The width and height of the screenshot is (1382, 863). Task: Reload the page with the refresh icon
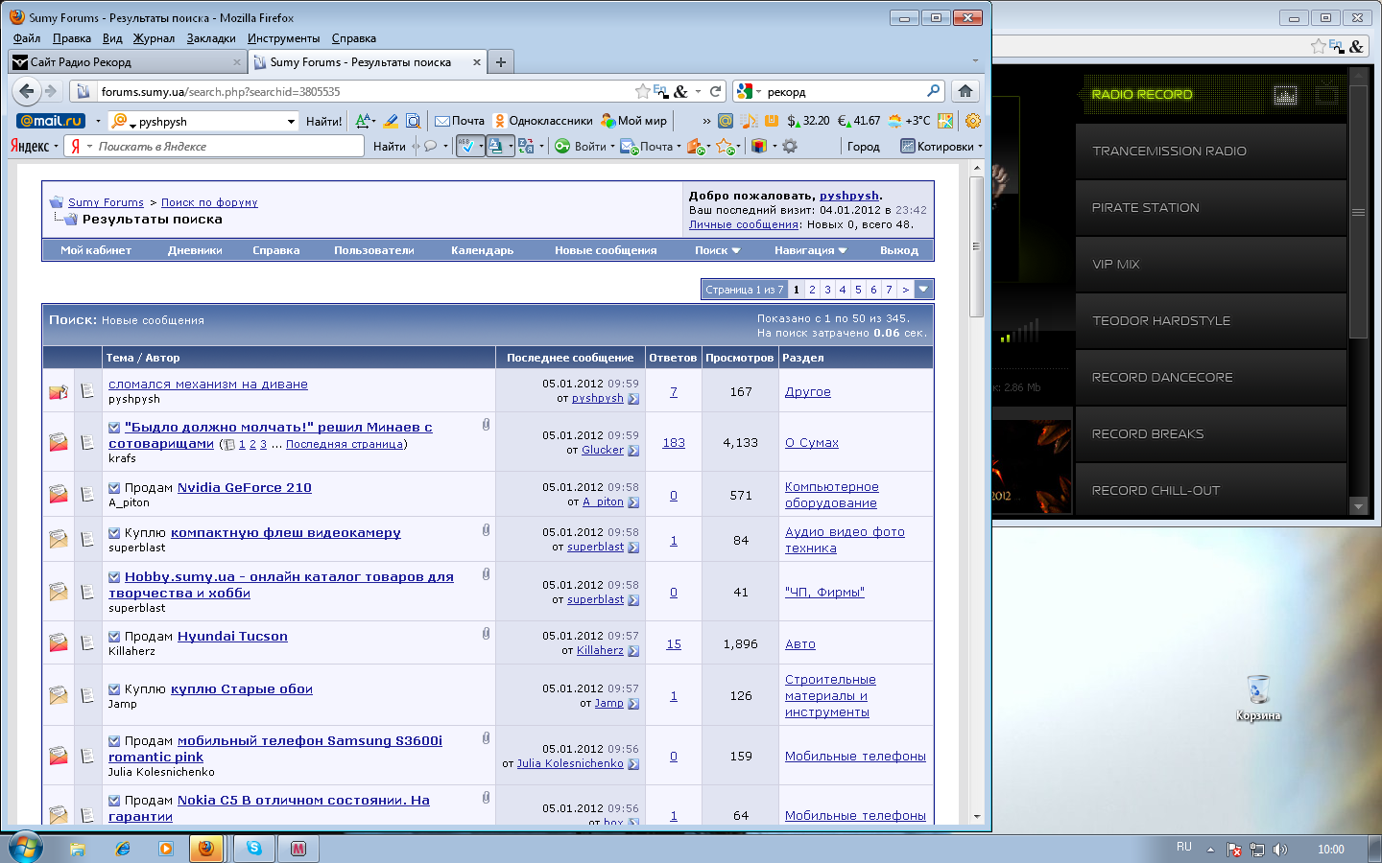pyautogui.click(x=715, y=91)
